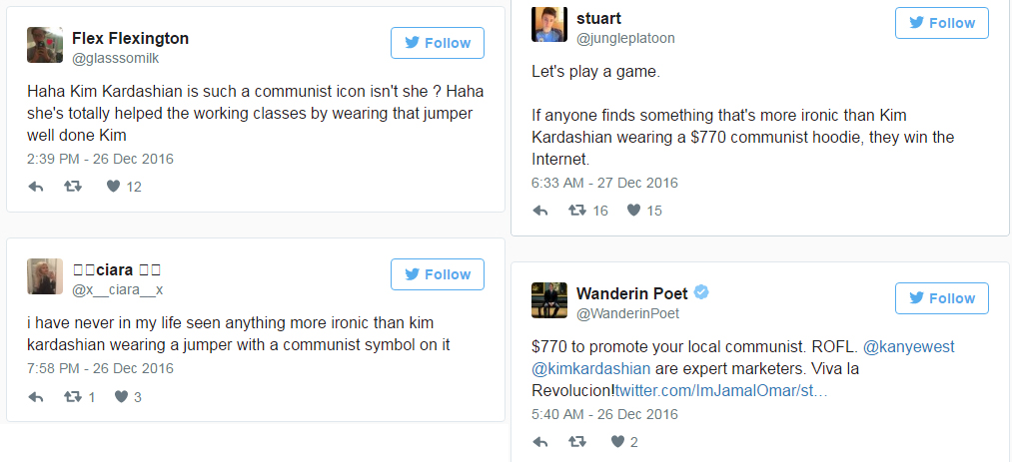Retweet stuart's communist hoodie tweet
The height and width of the screenshot is (462, 1012).
(576, 211)
